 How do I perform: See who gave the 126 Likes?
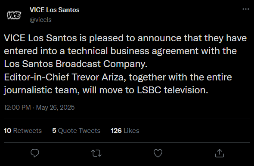pyautogui.click(x=125, y=131)
